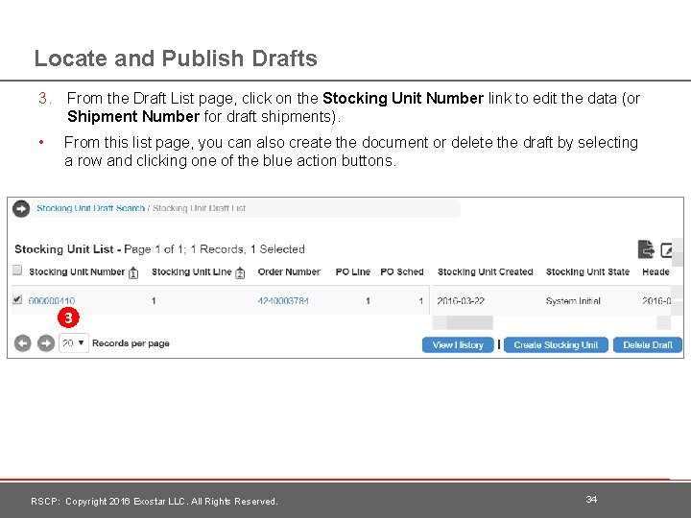The height and width of the screenshot is (518, 691).
Task: Click the PO Sched column header
Action: click(x=402, y=271)
